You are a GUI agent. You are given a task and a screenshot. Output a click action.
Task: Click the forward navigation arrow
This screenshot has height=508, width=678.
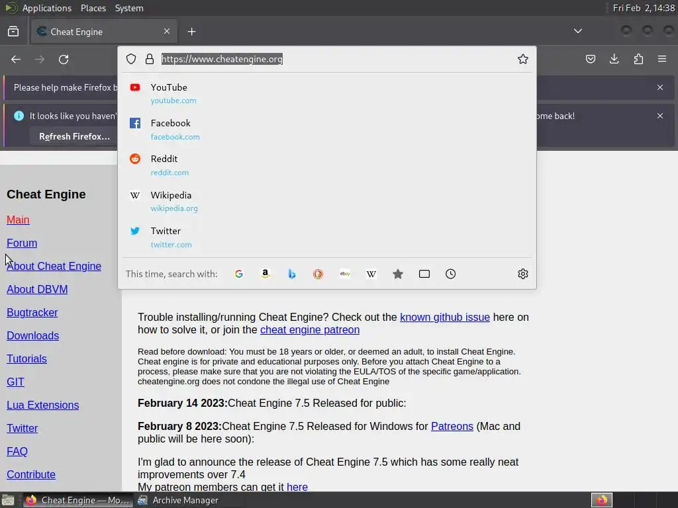(40, 59)
